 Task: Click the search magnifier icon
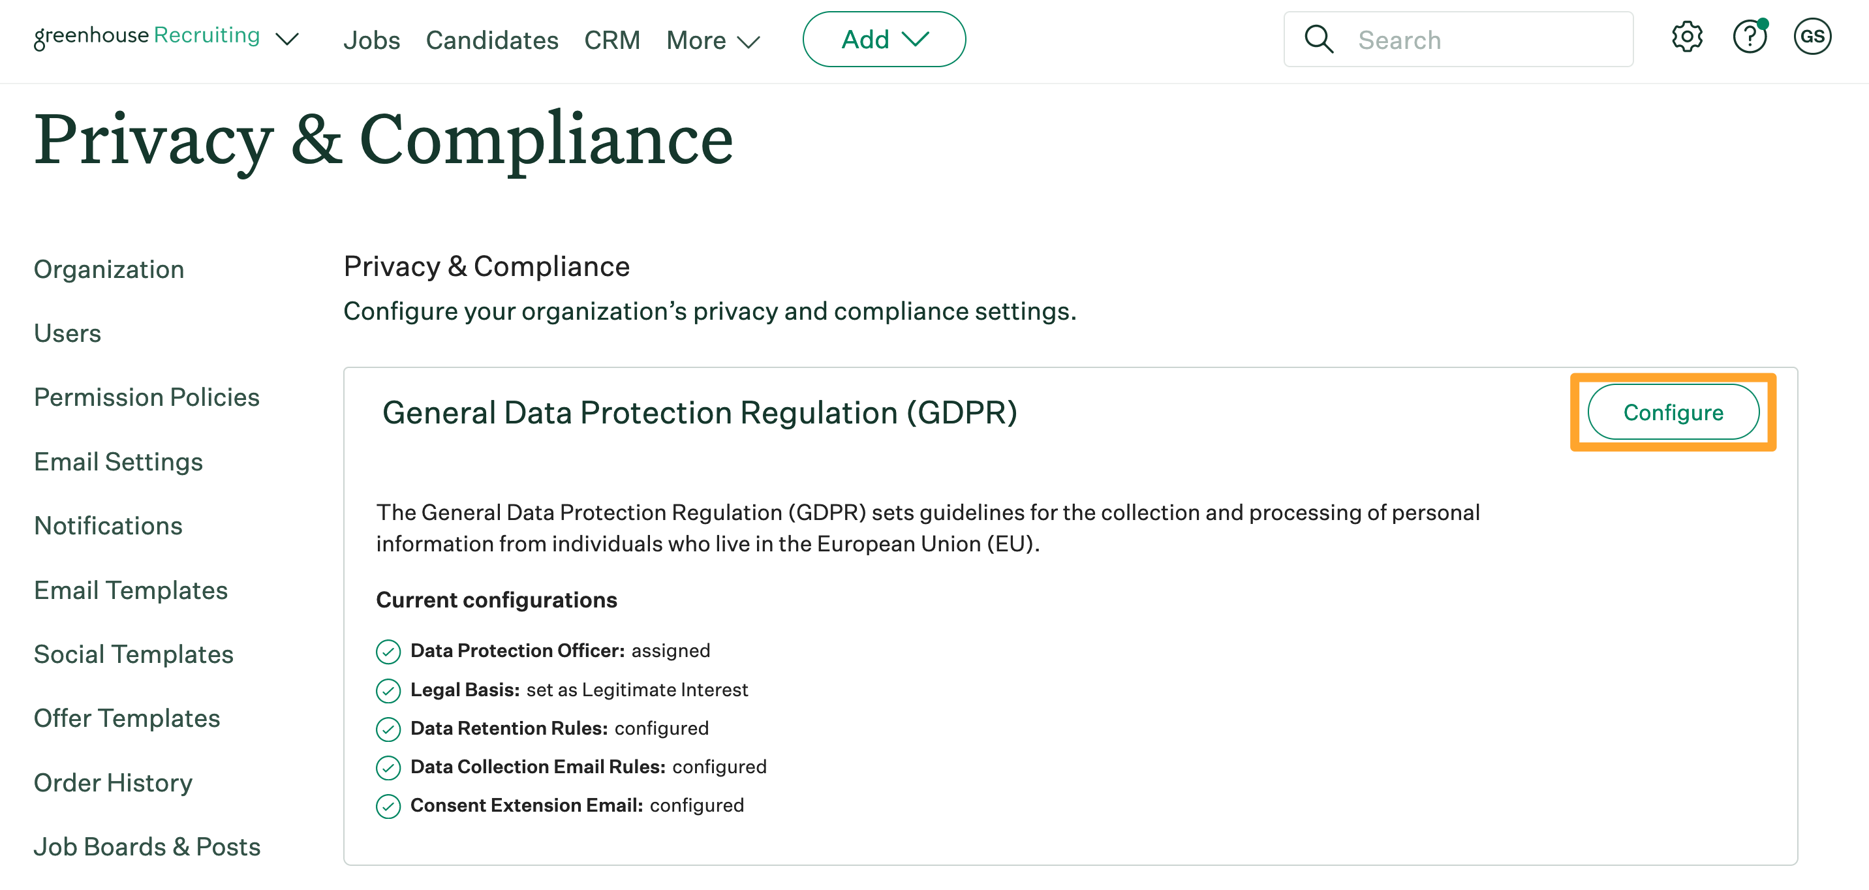coord(1318,40)
